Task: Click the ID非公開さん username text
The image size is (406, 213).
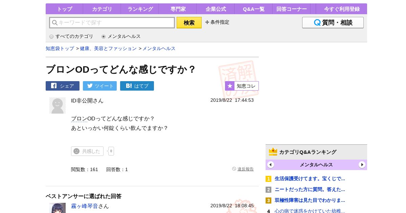Action: (x=87, y=100)
